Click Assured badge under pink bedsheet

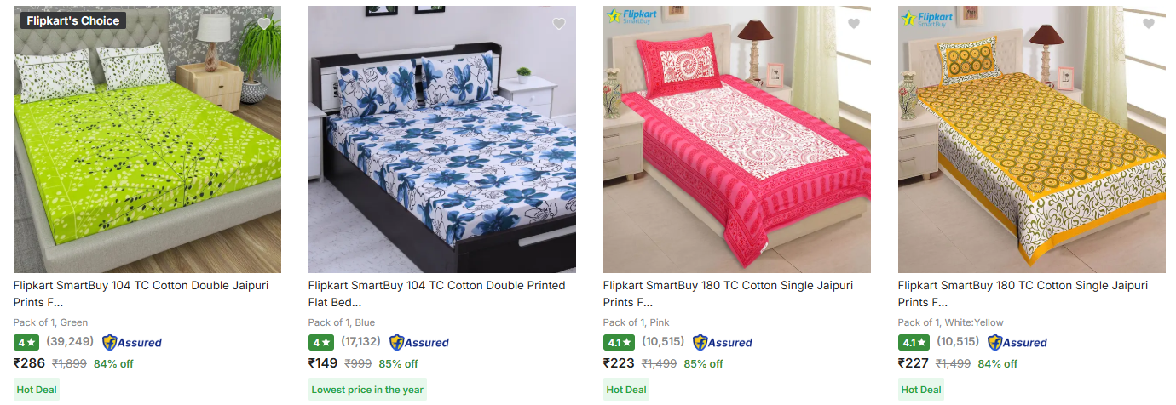[x=723, y=342]
